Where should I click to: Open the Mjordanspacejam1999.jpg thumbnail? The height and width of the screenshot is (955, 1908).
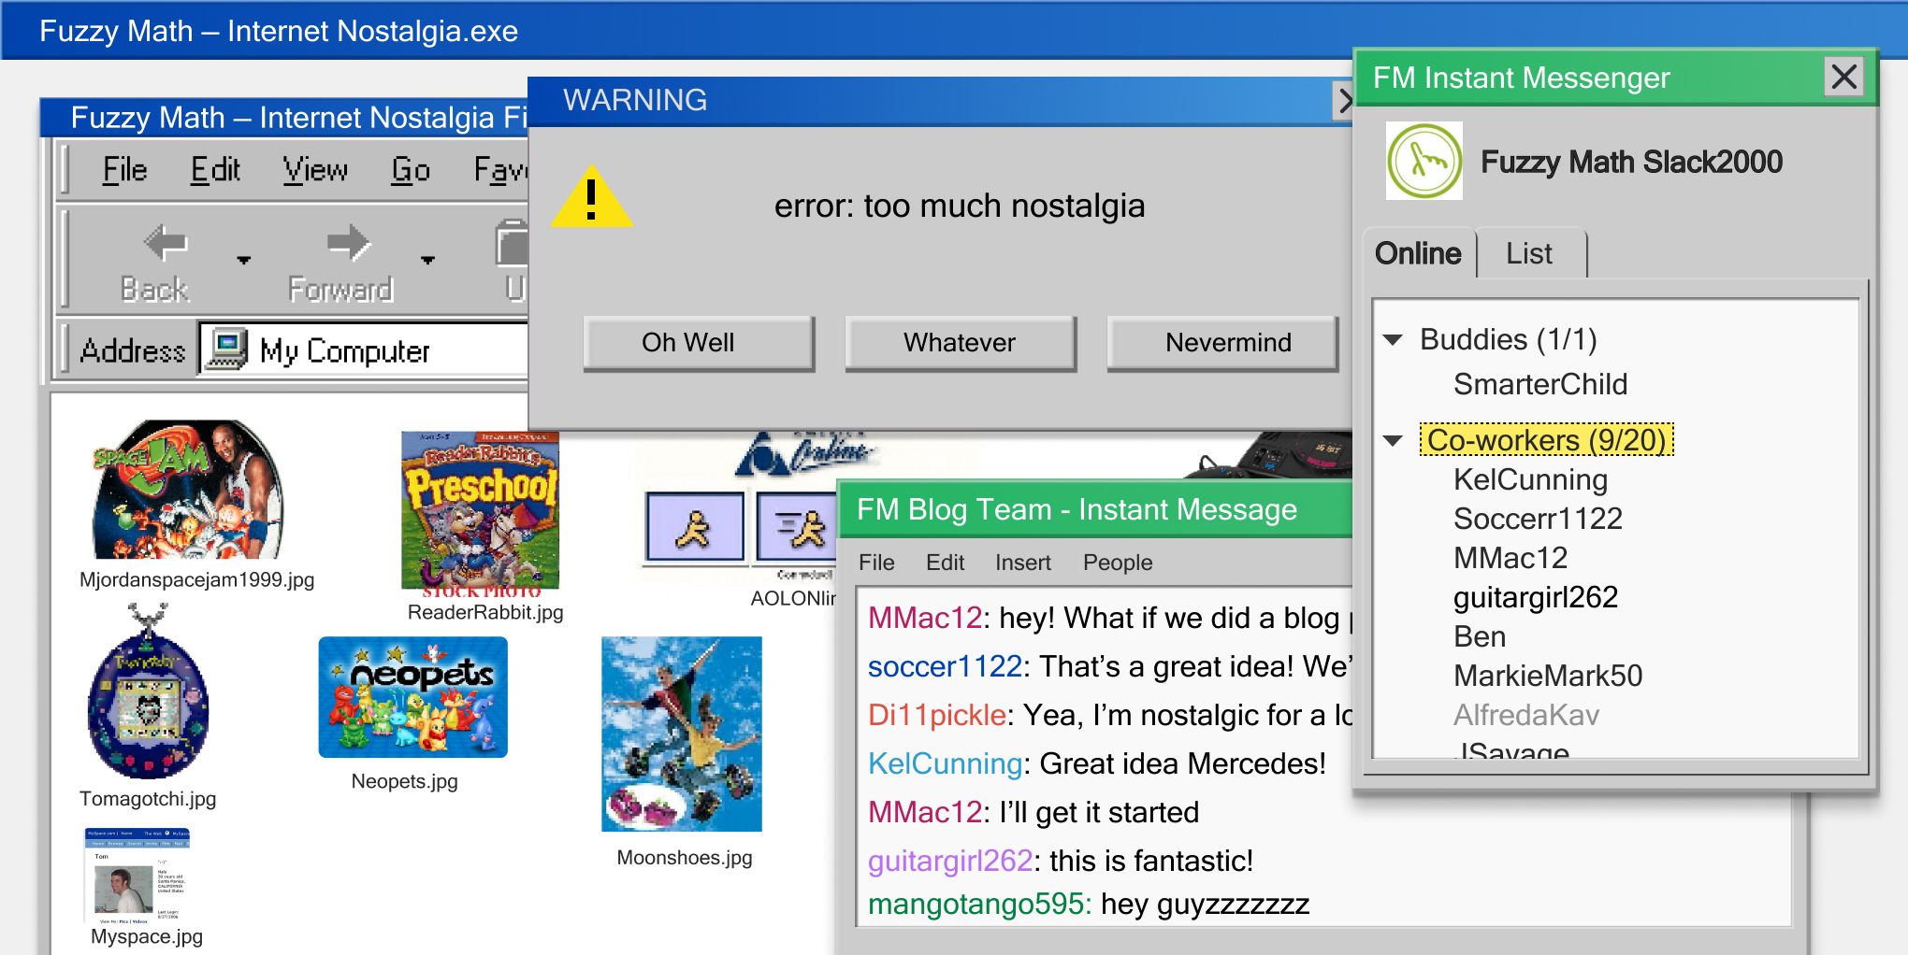(x=187, y=490)
